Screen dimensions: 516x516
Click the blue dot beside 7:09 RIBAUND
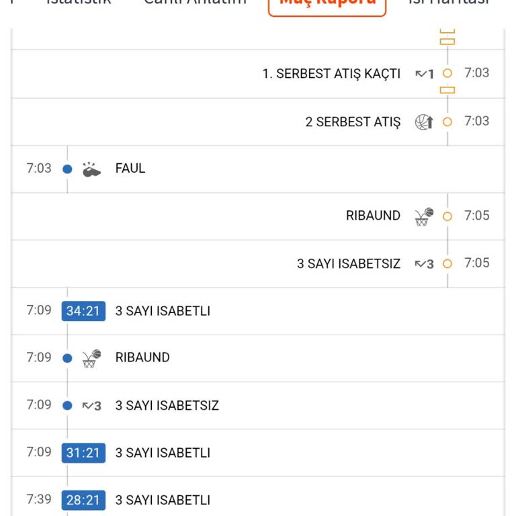click(x=67, y=358)
